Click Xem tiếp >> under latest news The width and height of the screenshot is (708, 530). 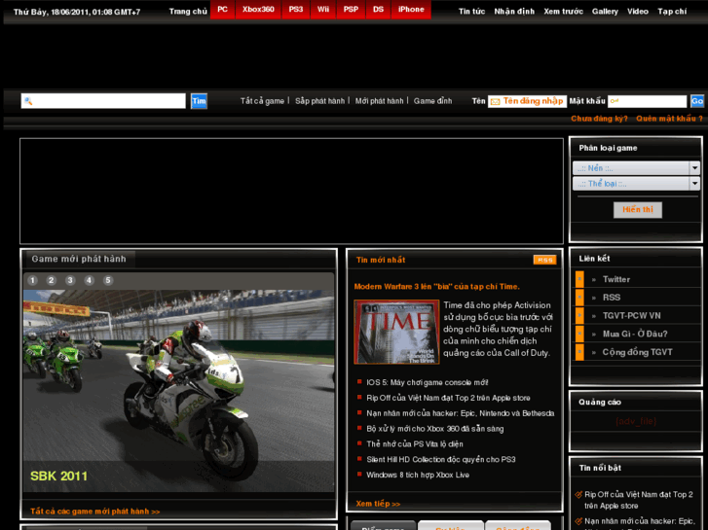(378, 504)
